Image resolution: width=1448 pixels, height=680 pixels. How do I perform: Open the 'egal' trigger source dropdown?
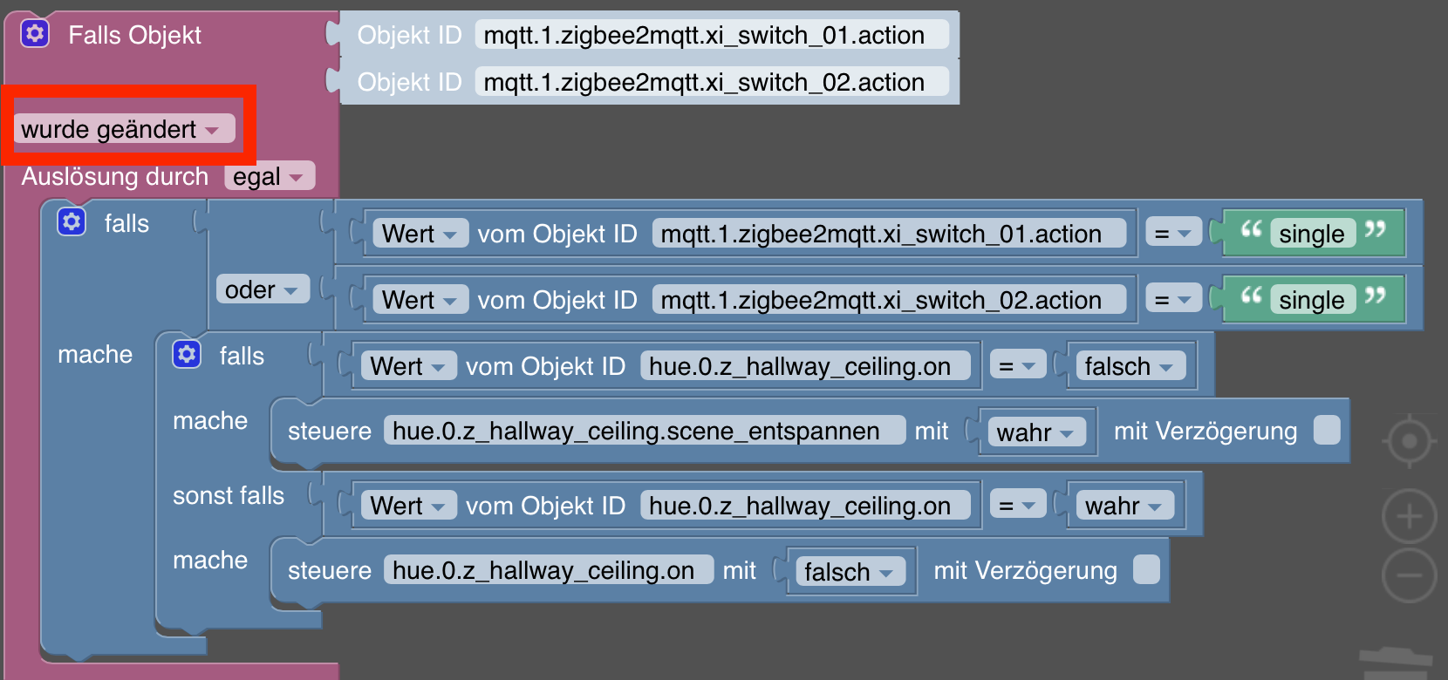coord(270,176)
